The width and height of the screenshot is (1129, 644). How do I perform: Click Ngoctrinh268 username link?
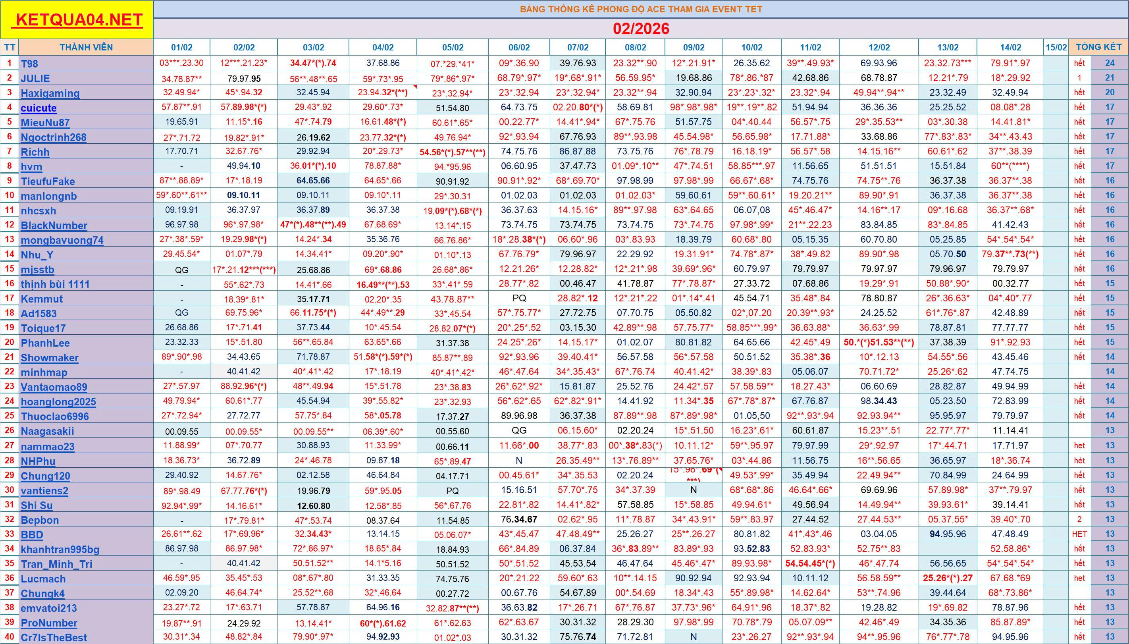tap(54, 137)
